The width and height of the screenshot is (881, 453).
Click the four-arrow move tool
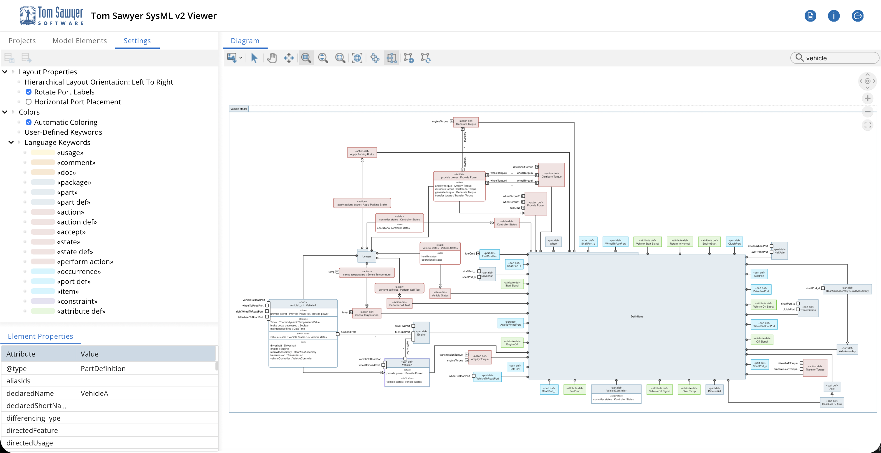(x=289, y=58)
